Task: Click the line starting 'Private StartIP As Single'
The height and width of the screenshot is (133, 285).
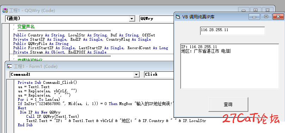Action: click(x=82, y=40)
